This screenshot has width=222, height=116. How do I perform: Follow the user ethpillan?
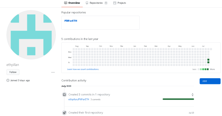coord(13,72)
